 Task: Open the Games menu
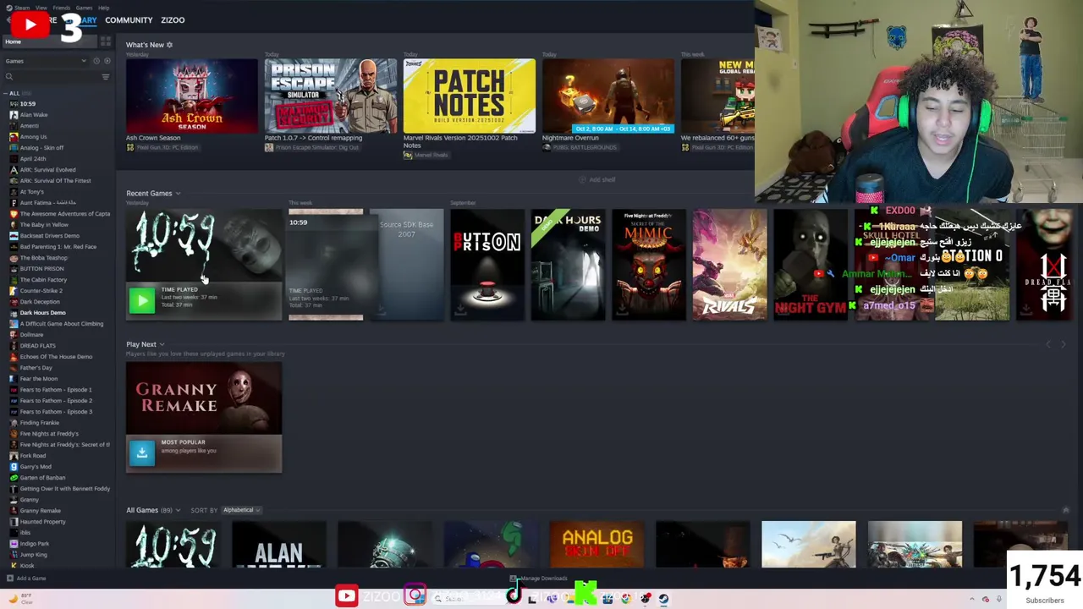click(84, 8)
